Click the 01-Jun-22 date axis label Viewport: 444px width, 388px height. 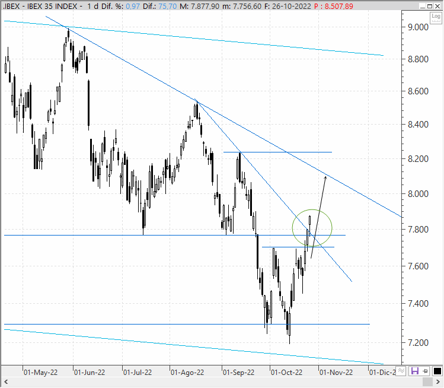pyautogui.click(x=90, y=372)
